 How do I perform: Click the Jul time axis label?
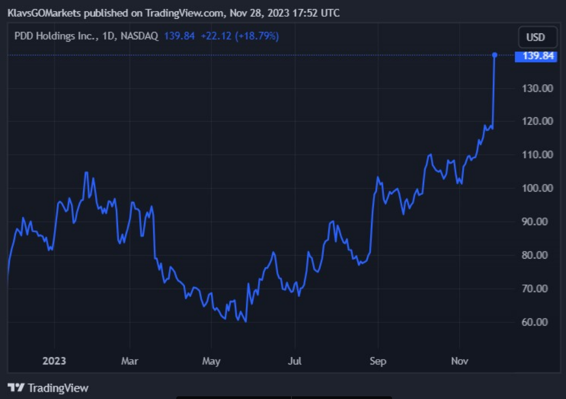tap(294, 361)
